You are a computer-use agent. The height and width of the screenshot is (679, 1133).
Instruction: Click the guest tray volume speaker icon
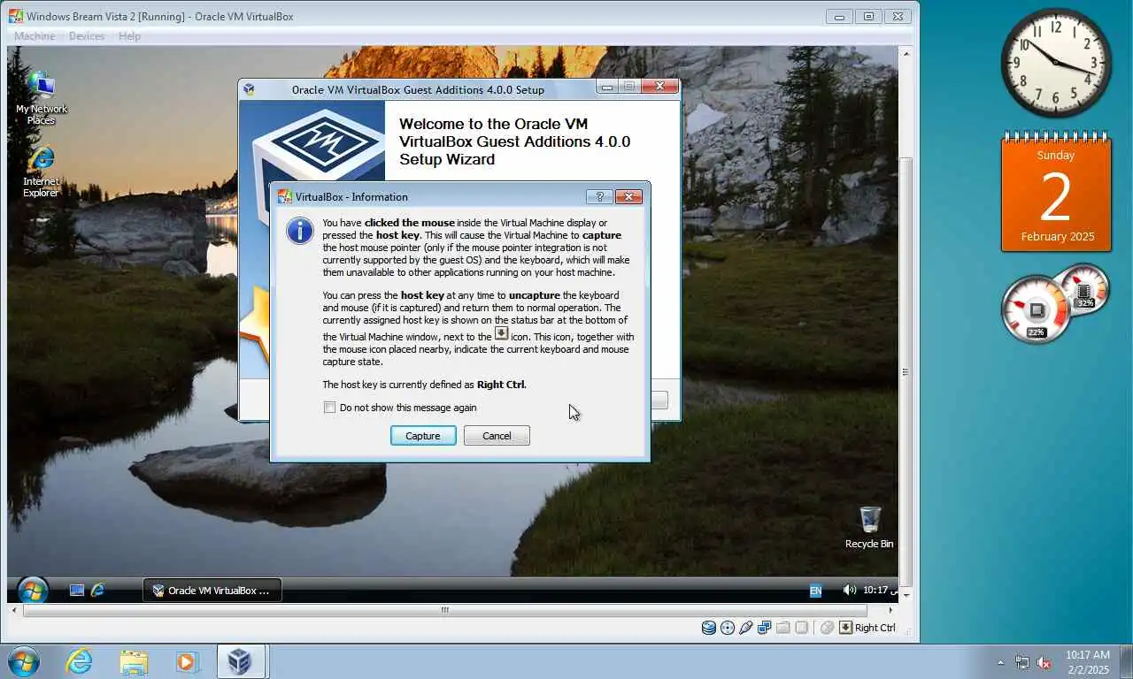[849, 590]
